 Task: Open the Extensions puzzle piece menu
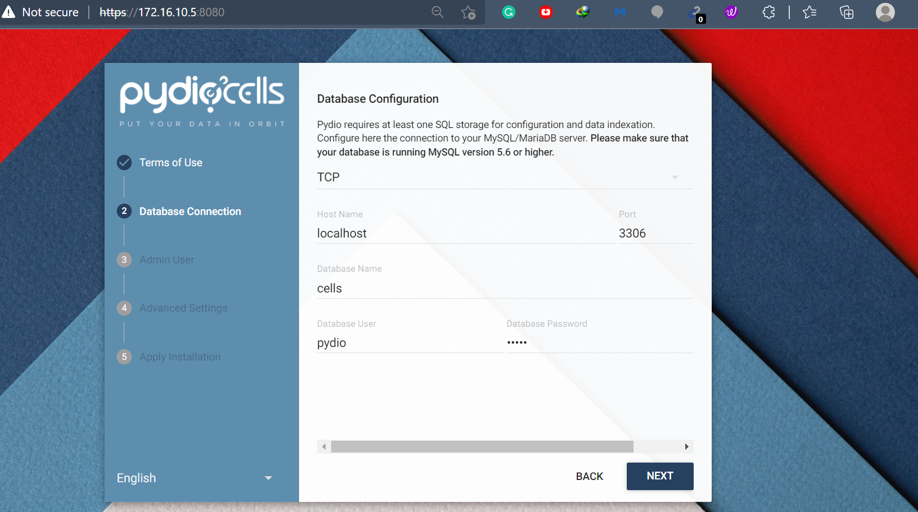[x=768, y=12]
